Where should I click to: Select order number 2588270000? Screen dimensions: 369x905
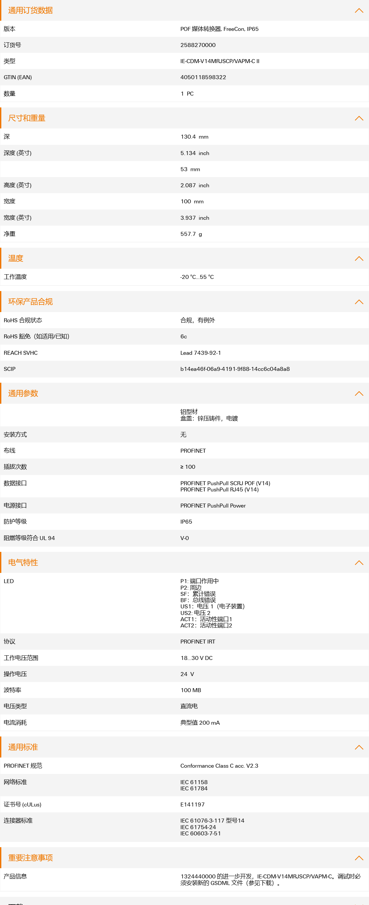pyautogui.click(x=198, y=45)
